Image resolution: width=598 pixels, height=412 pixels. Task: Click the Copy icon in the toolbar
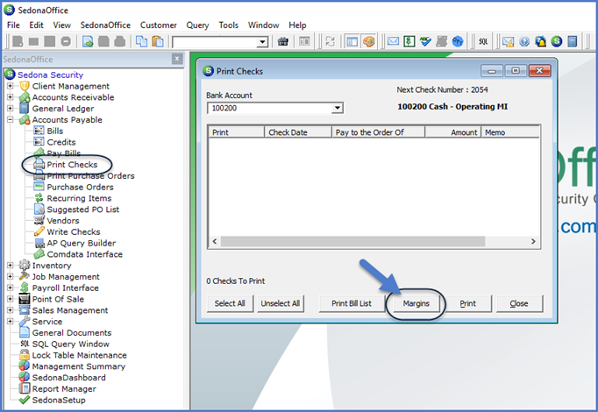(x=141, y=41)
